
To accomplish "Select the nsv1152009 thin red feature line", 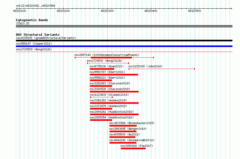I will (x=162, y=69).
